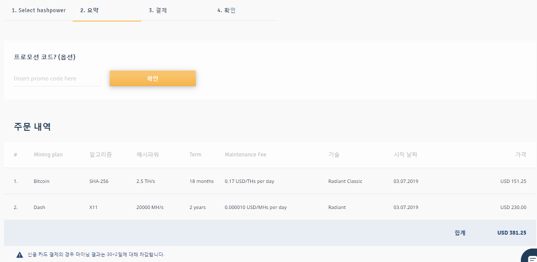Click the 가격 column header
The width and height of the screenshot is (537, 262).
point(520,155)
